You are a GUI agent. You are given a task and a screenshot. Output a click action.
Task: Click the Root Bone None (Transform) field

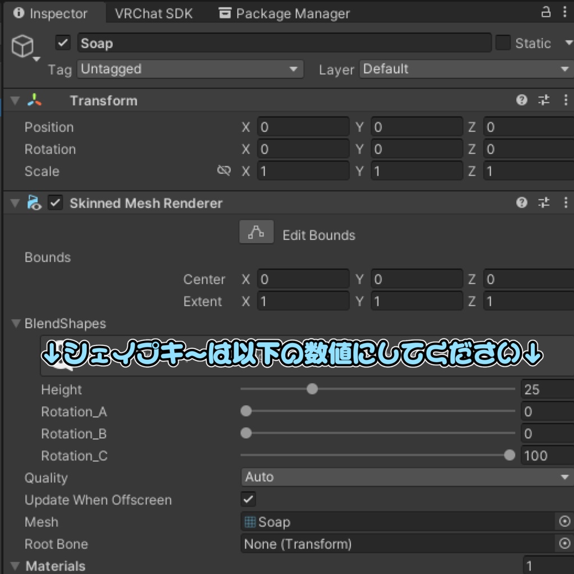398,543
